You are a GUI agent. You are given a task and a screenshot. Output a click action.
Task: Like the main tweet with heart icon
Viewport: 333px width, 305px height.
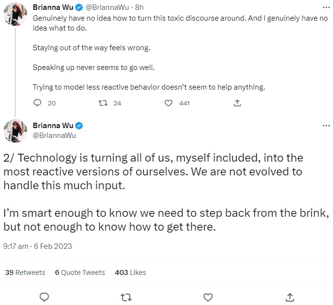pos(208,297)
